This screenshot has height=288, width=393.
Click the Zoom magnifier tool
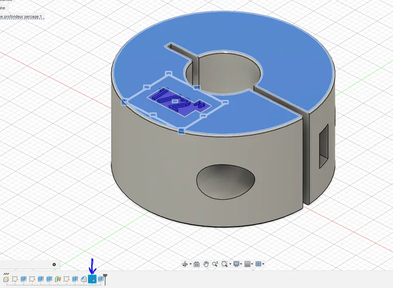tap(216, 264)
